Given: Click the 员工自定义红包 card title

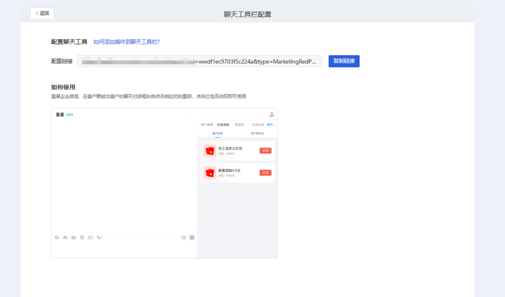Looking at the screenshot, I should [230, 148].
